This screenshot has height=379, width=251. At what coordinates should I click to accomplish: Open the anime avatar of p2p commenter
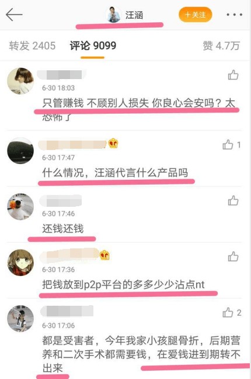pyautogui.click(x=20, y=262)
